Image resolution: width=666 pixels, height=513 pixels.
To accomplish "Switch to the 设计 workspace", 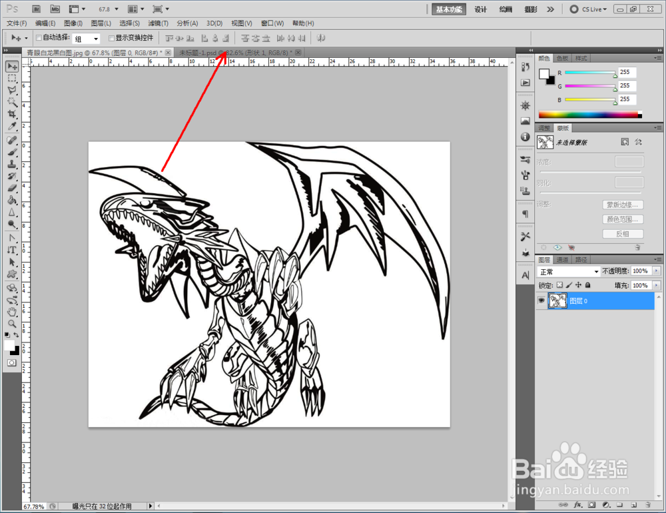I will point(480,9).
